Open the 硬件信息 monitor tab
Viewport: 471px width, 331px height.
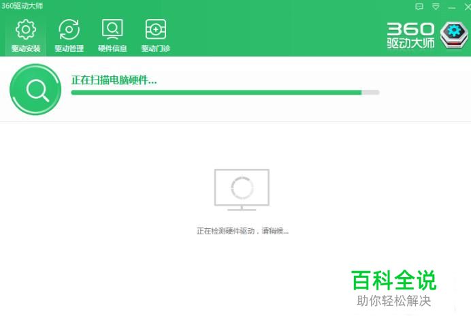112,35
